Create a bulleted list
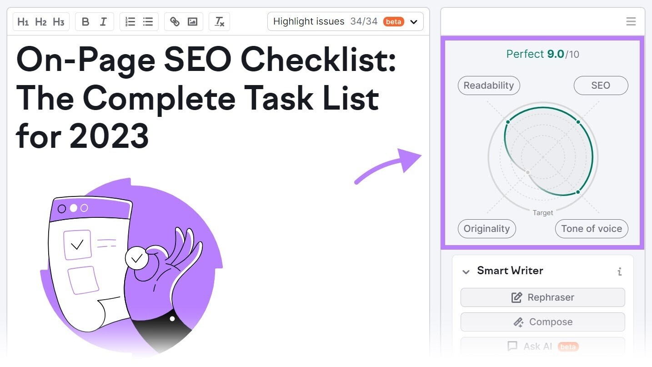Screen dimensions: 652x367 [x=147, y=21]
